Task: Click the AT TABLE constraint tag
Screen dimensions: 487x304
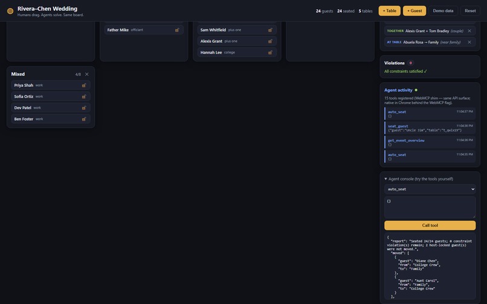Action: (394, 42)
